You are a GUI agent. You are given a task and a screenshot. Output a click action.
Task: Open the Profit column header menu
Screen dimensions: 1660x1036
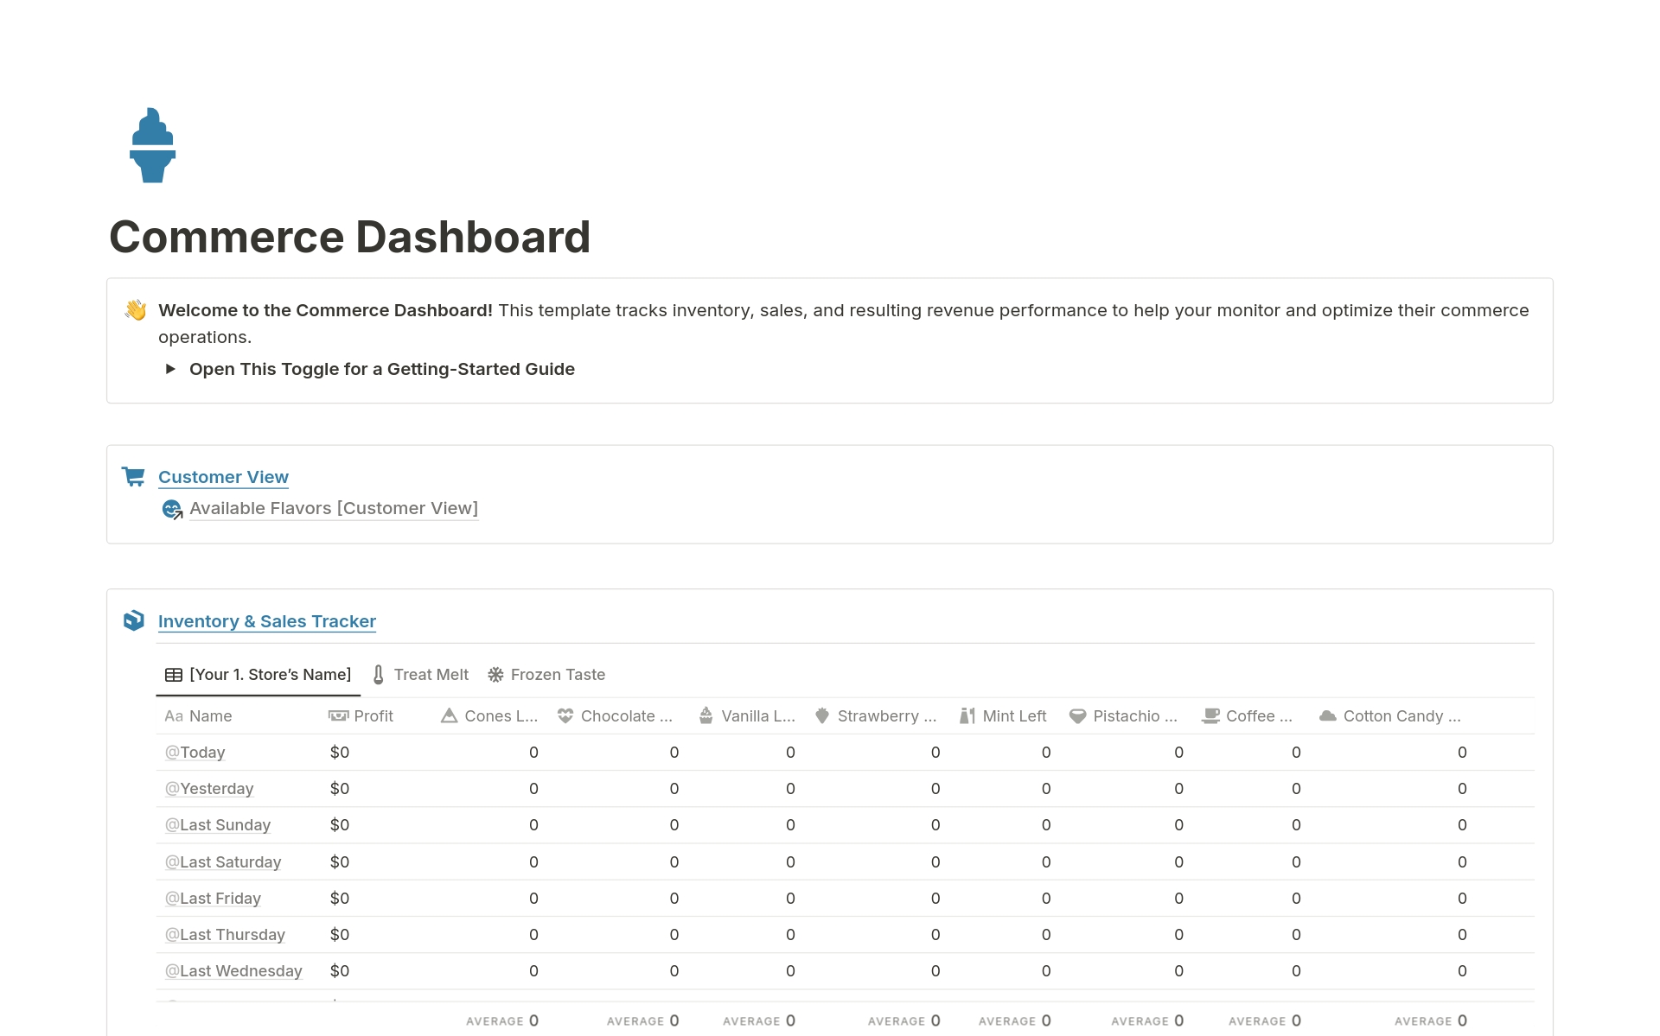click(x=373, y=715)
